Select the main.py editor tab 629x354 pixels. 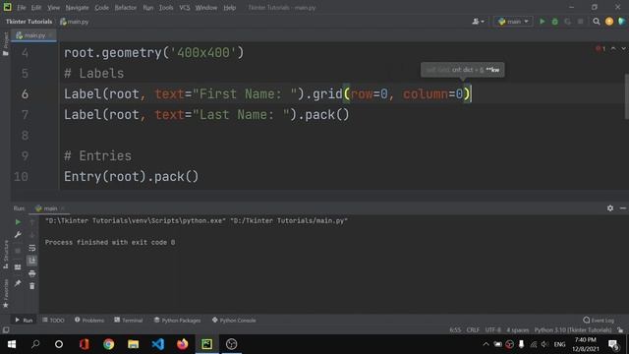pos(33,35)
